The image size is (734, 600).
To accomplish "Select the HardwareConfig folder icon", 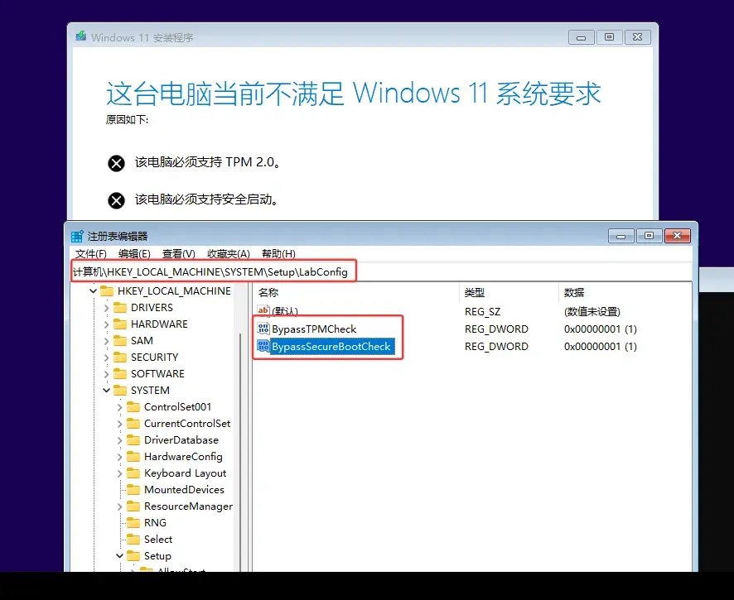I will 133,457.
